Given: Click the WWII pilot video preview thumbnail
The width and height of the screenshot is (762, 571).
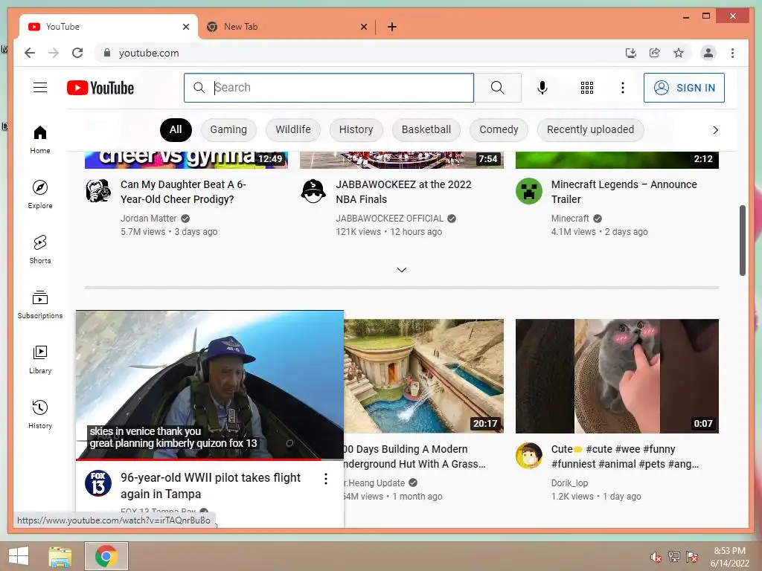Looking at the screenshot, I should pyautogui.click(x=209, y=384).
